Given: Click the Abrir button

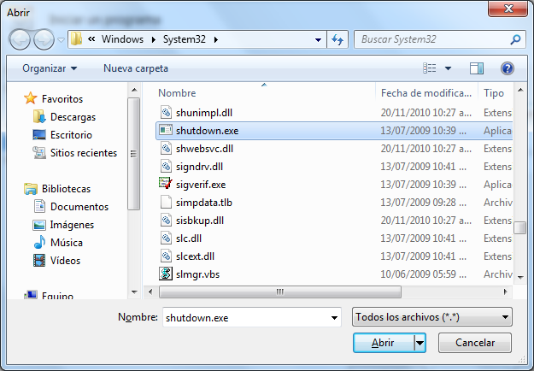Looking at the screenshot, I should pos(383,343).
